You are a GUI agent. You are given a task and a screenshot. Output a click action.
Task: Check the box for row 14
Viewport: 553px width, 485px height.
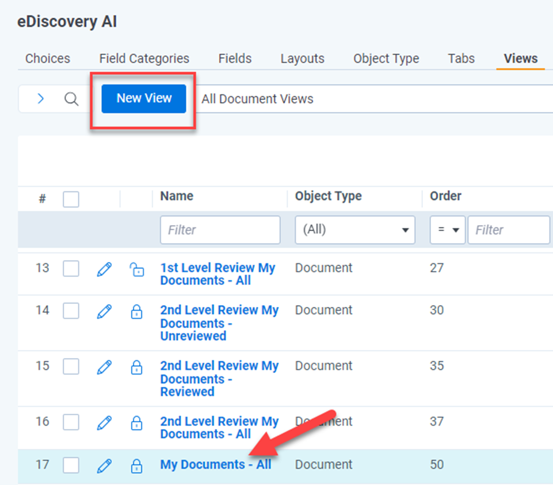coord(71,311)
